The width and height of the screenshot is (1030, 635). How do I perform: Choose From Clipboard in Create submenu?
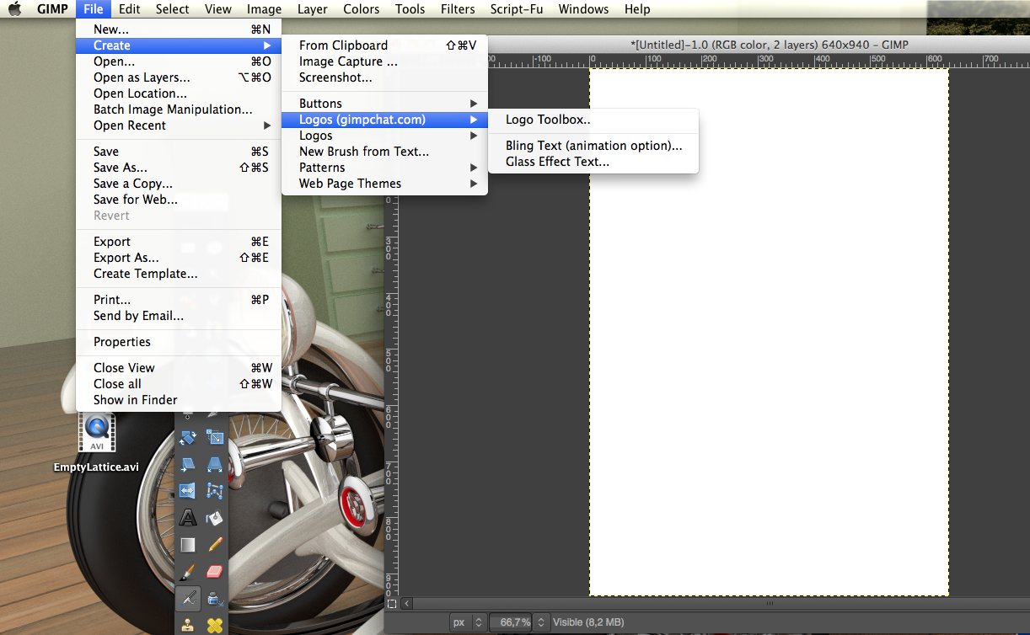click(384, 45)
